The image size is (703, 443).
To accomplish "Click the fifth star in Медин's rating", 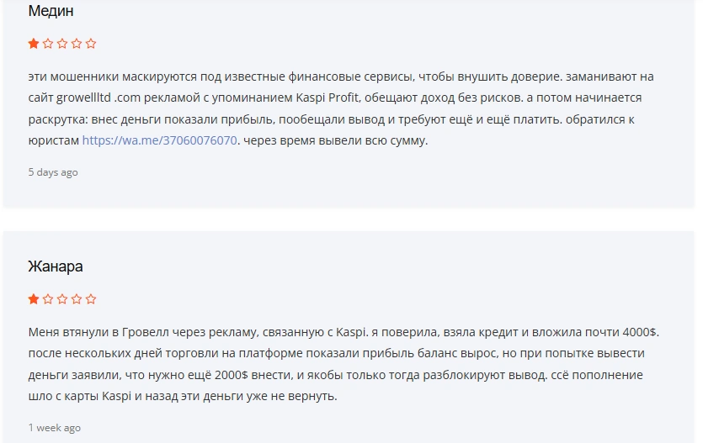I will tap(91, 44).
